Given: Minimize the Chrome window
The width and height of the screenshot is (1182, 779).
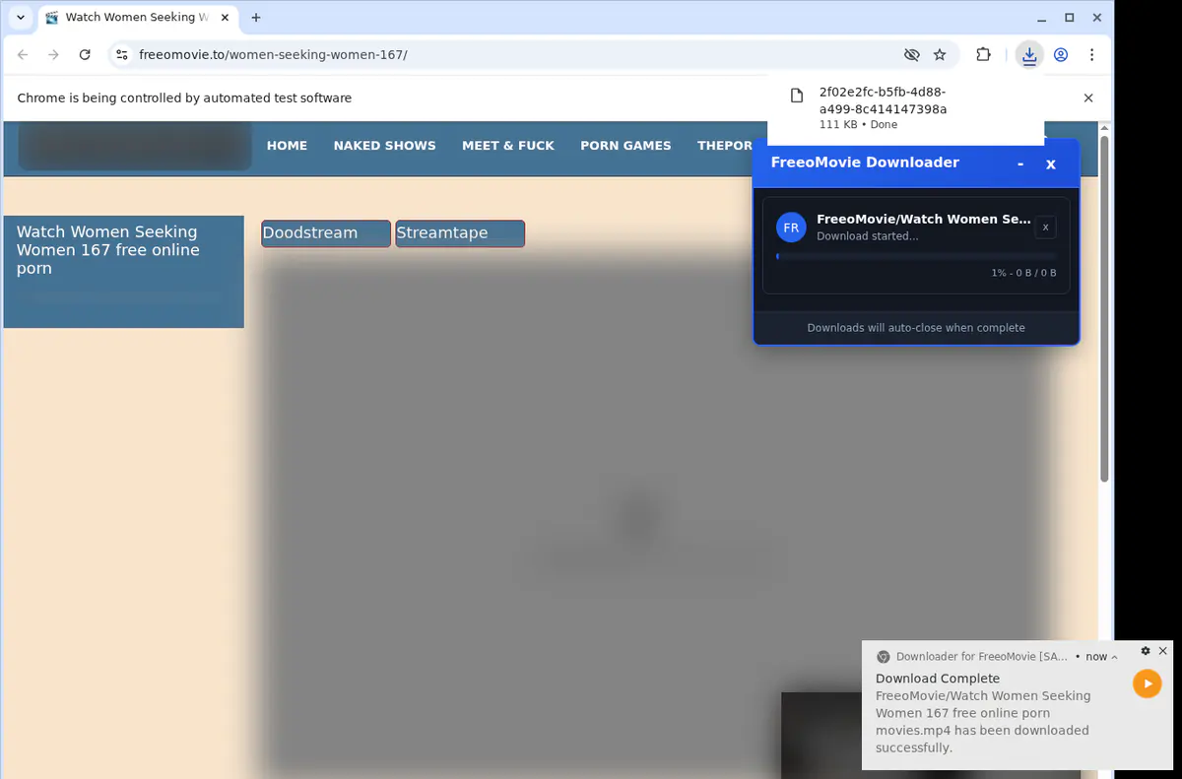Looking at the screenshot, I should [1043, 18].
